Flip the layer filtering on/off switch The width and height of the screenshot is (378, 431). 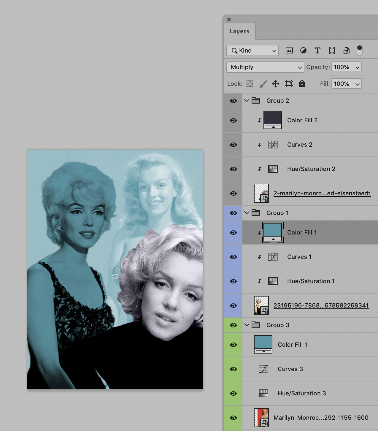(x=360, y=50)
